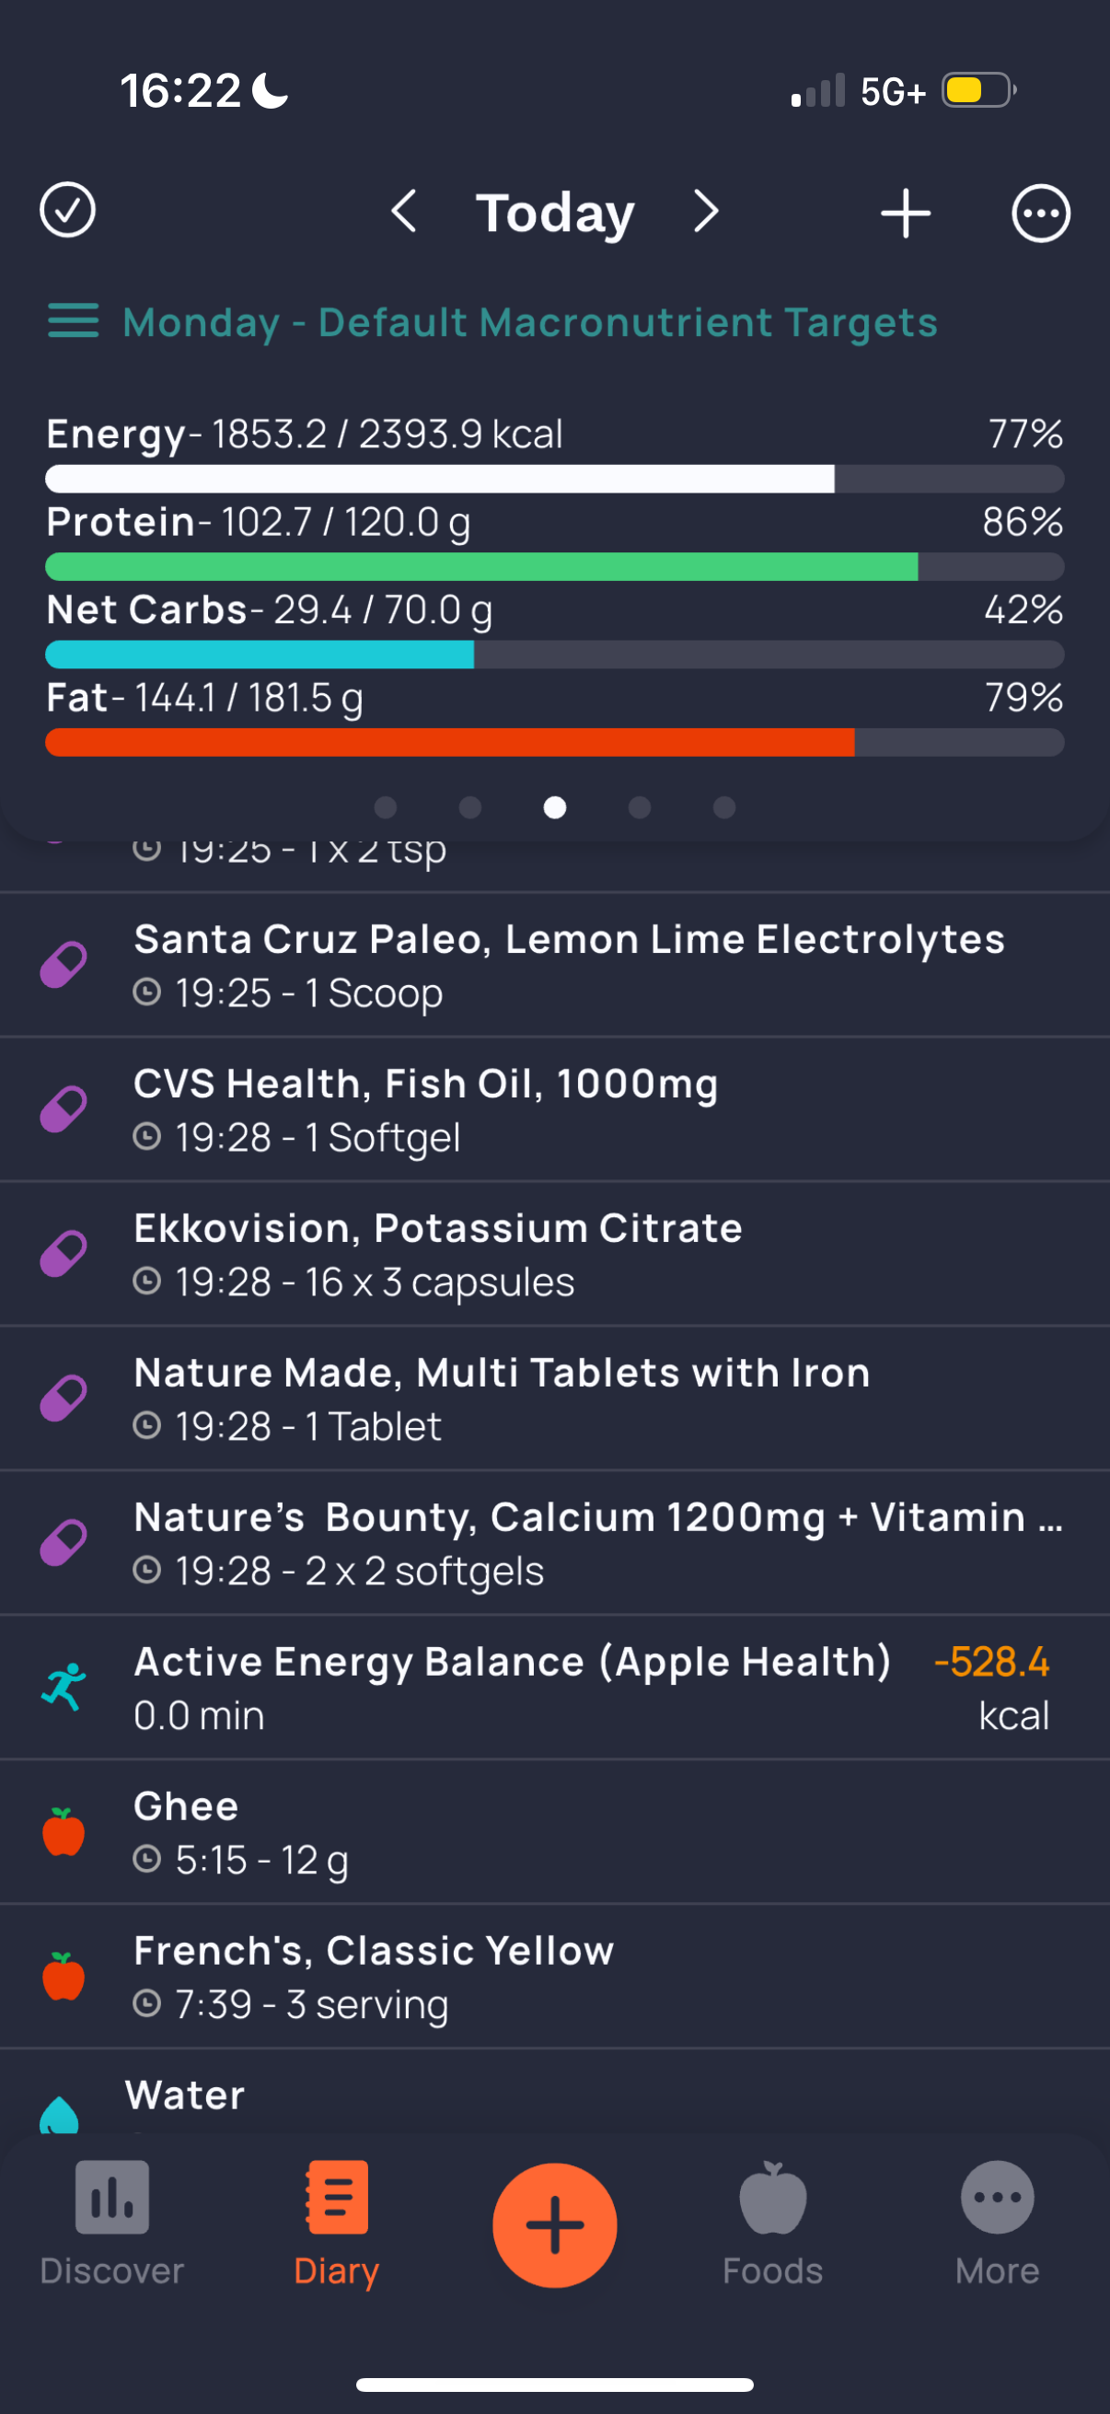The width and height of the screenshot is (1110, 2414).
Task: Tap the Diary notebook icon
Action: click(x=336, y=2198)
